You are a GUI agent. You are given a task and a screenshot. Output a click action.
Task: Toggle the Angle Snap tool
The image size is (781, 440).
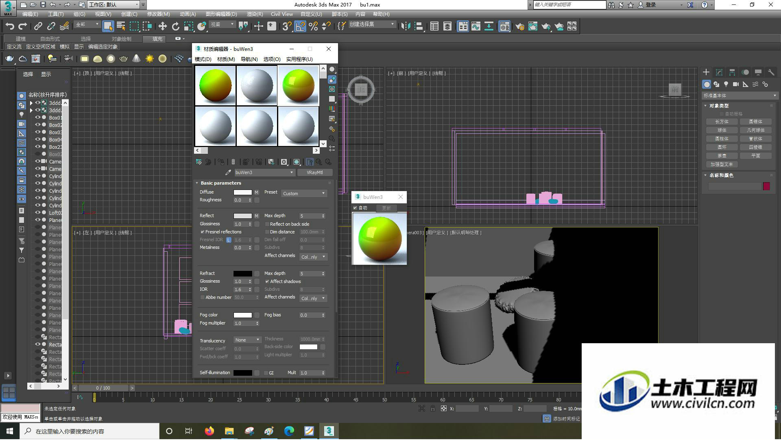[300, 26]
